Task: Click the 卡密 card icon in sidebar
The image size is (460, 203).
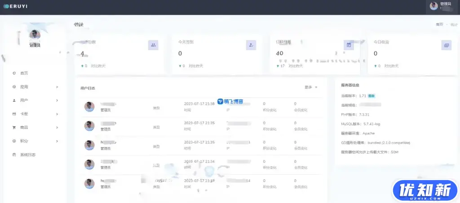Action: point(14,114)
